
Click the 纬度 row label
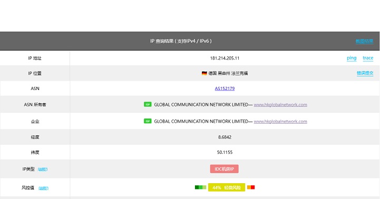pos(35,152)
